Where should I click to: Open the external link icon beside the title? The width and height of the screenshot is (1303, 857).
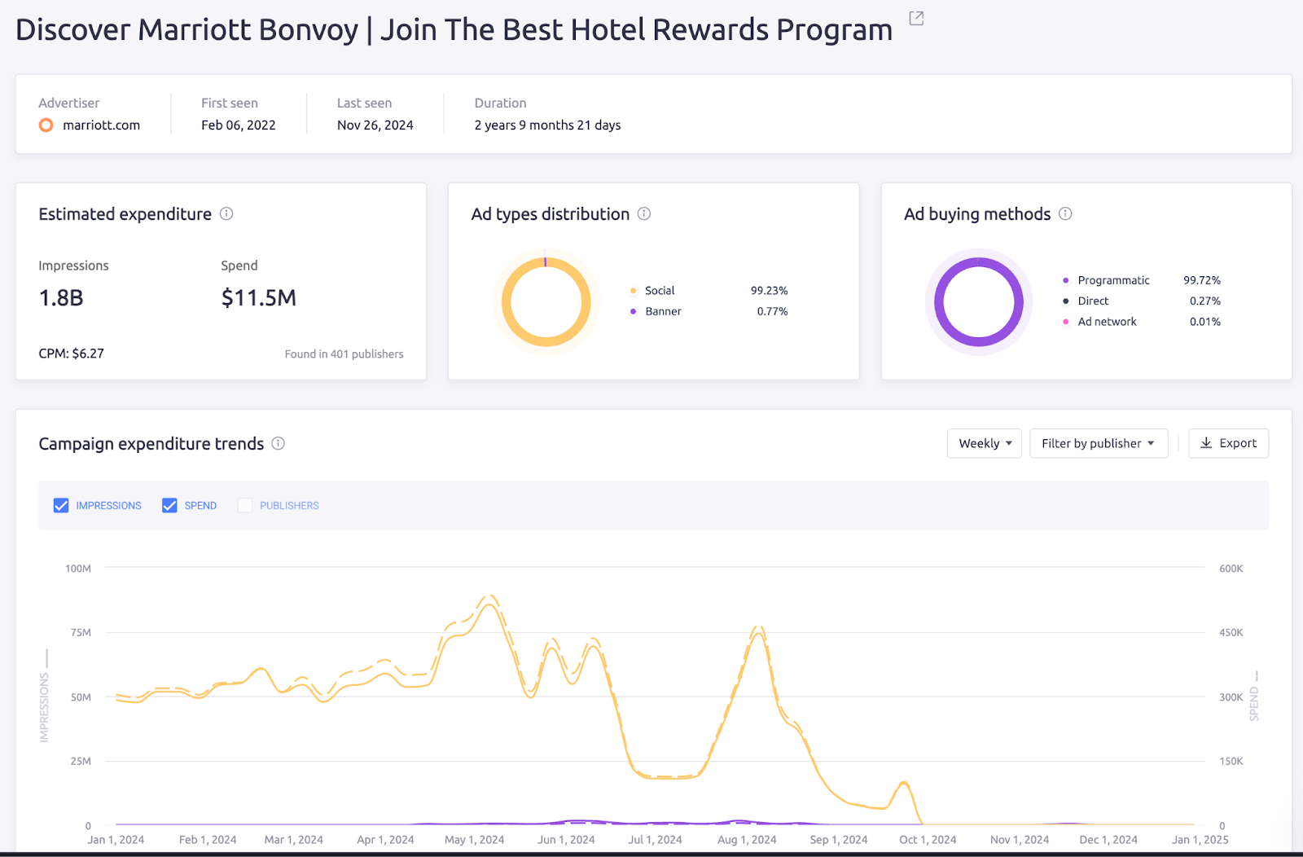click(x=915, y=18)
